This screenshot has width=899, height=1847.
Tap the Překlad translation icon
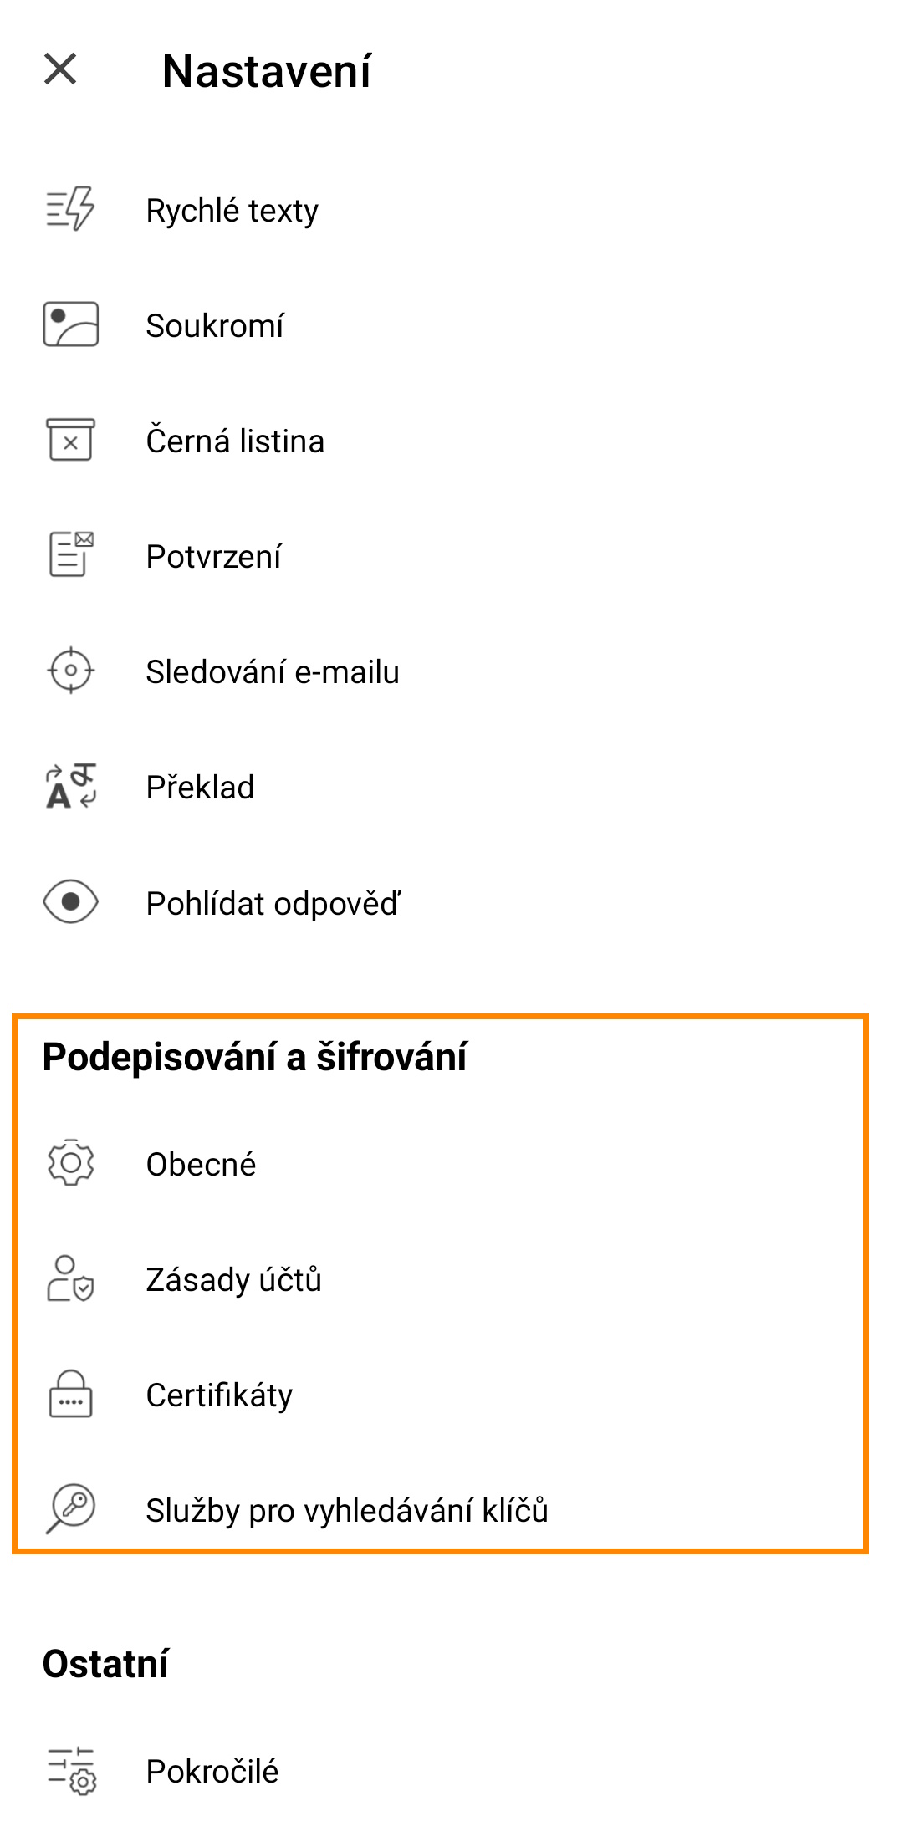coord(71,786)
